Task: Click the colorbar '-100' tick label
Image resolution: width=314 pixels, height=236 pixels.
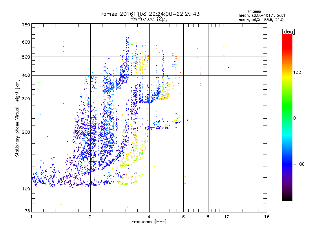Action: tap(299, 164)
